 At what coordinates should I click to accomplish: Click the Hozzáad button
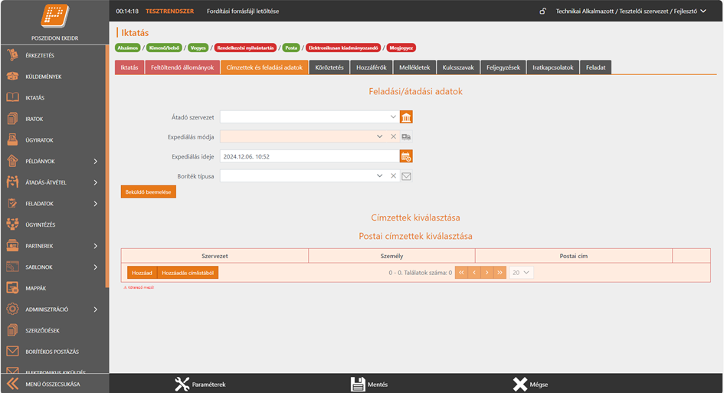point(142,273)
